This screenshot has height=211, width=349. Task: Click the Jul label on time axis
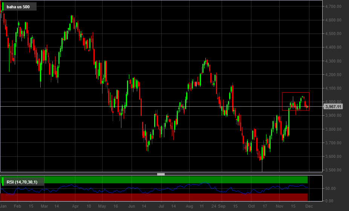(x=161, y=206)
